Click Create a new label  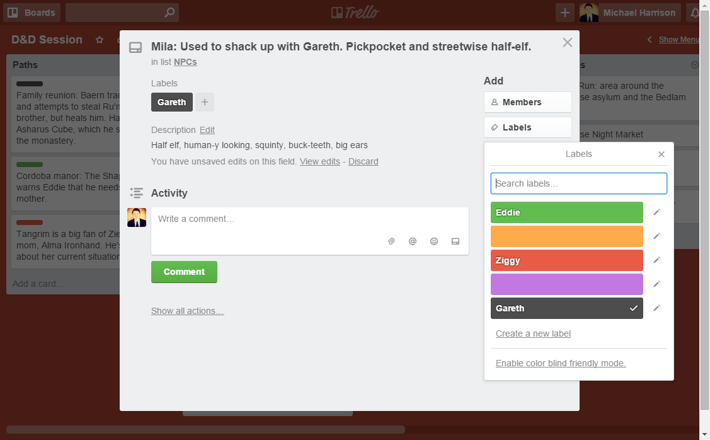tap(533, 333)
